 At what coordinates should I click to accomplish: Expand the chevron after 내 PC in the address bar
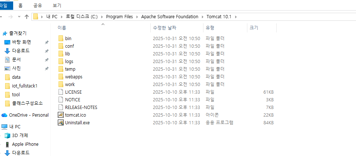61,17
